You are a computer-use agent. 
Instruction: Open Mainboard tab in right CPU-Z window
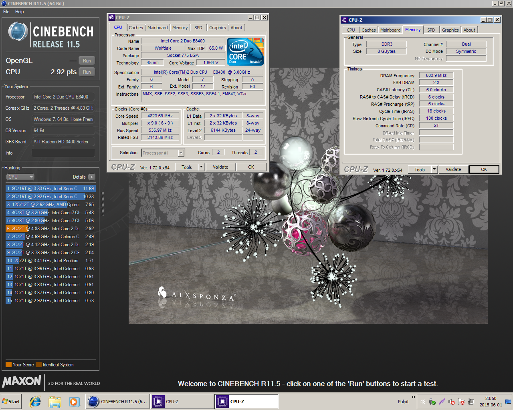(390, 30)
